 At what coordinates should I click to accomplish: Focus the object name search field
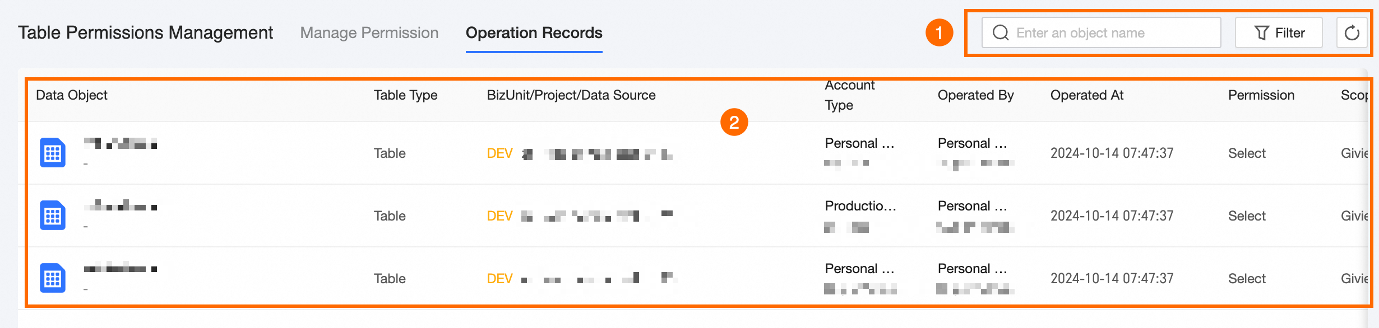pos(1110,33)
